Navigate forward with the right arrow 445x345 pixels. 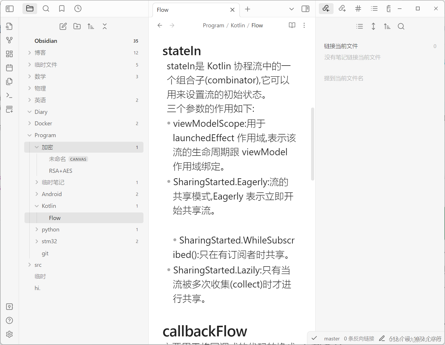tap(172, 25)
